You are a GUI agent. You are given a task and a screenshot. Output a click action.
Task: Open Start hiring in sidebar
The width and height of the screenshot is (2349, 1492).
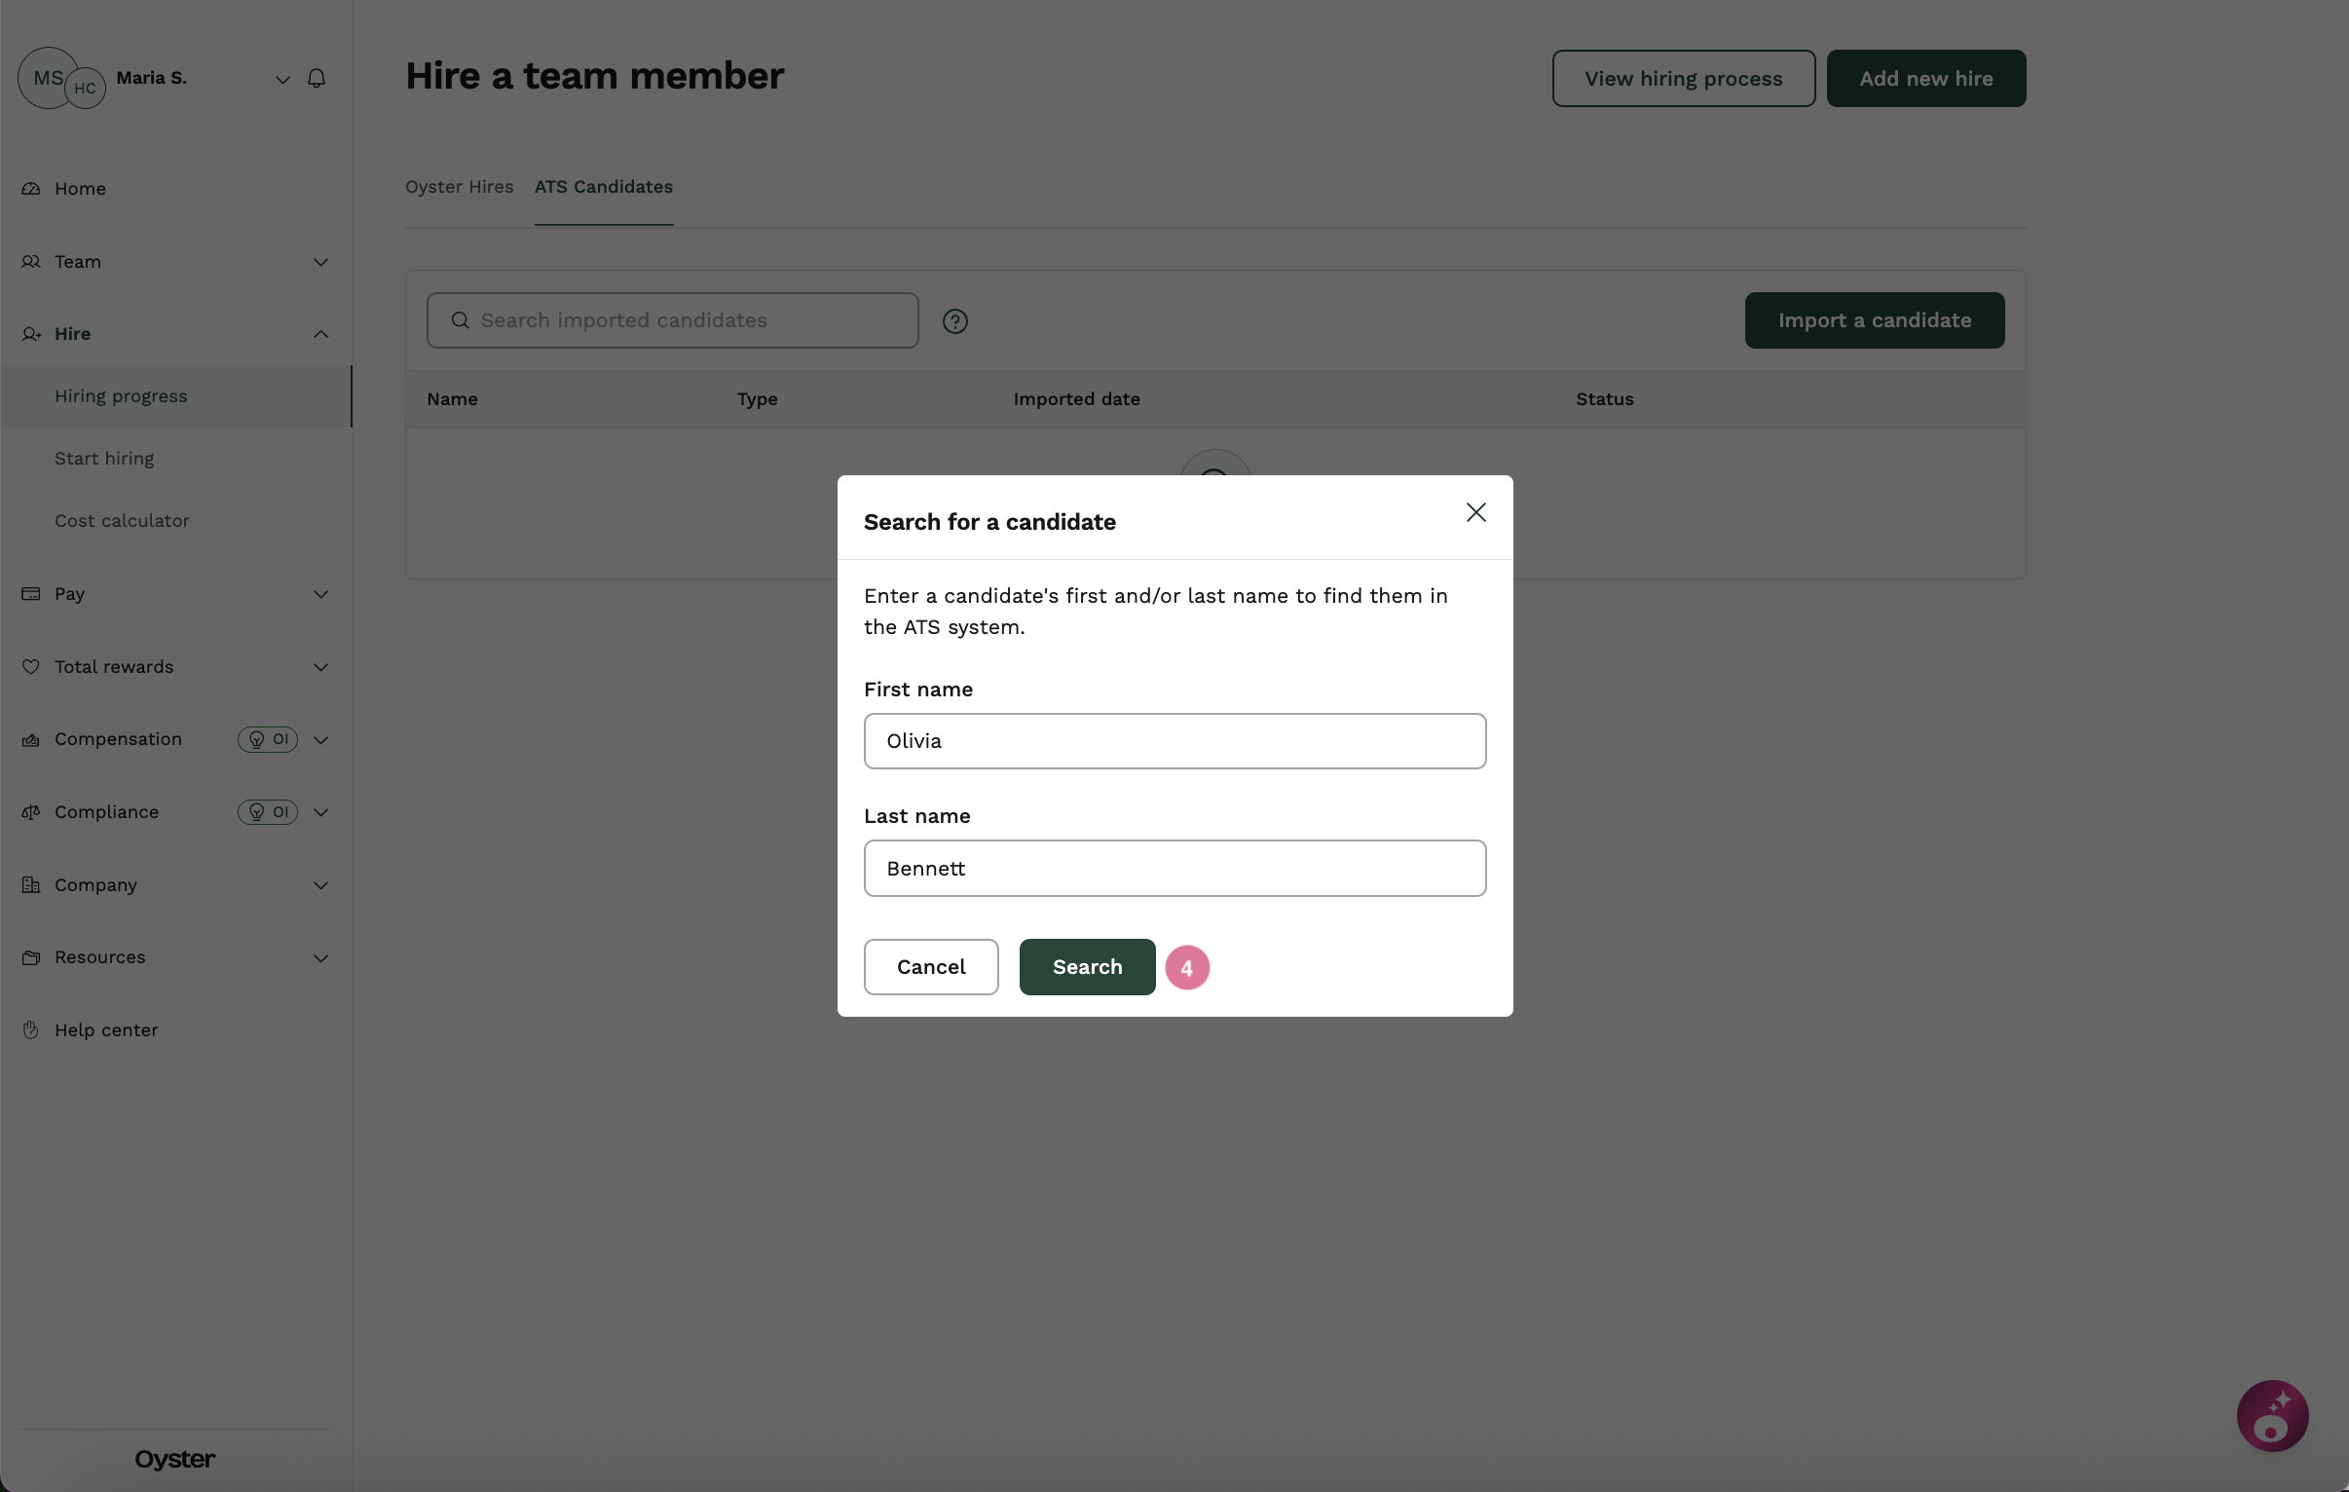click(104, 459)
